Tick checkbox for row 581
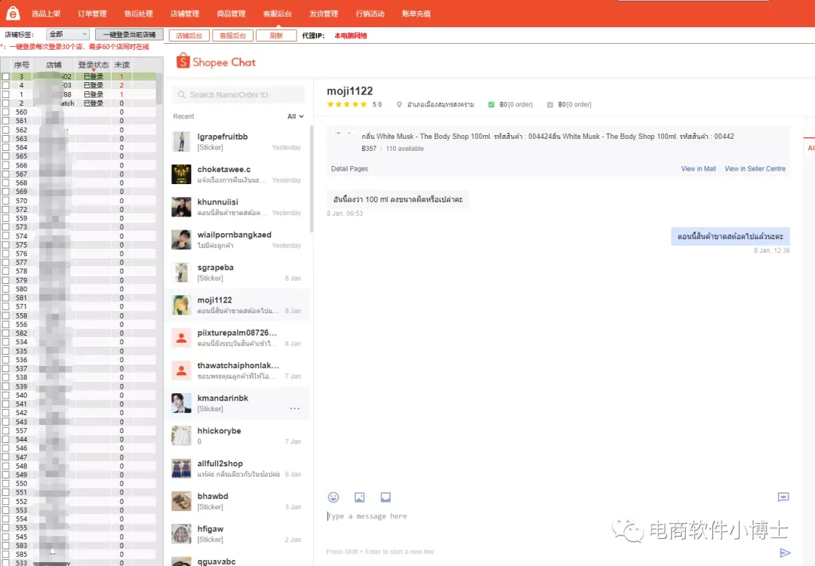This screenshot has width=815, height=566. (6, 298)
